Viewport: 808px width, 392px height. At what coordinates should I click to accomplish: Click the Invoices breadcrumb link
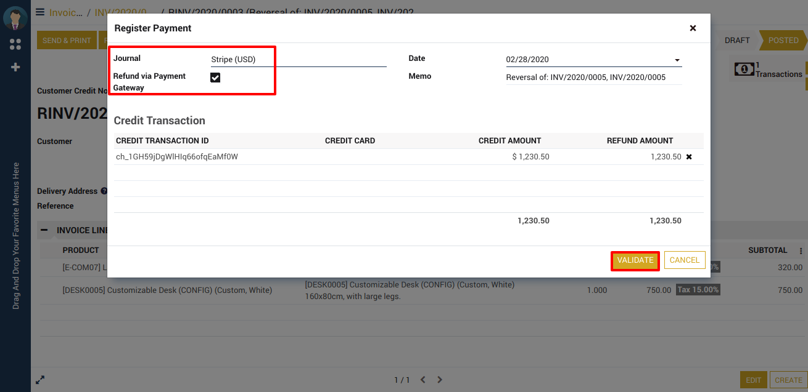tap(65, 12)
